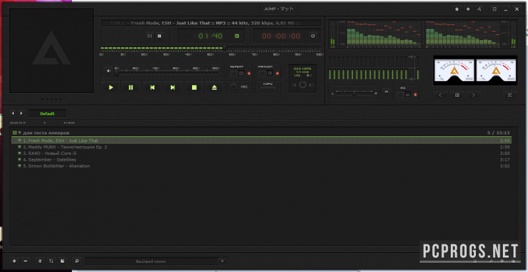This screenshot has height=272, width=528.
Task: Open the sleep timer power icon
Action: pos(313,36)
